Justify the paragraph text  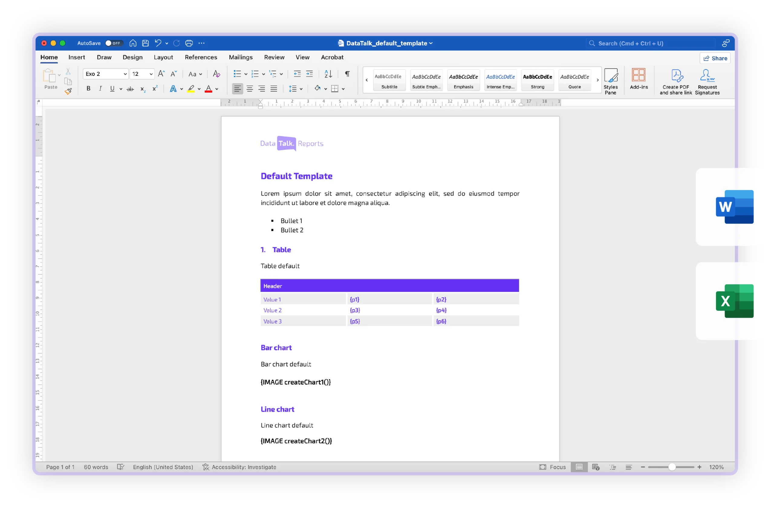274,89
